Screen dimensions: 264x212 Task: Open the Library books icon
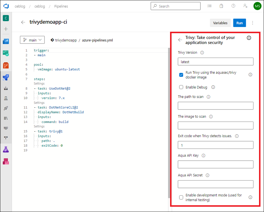tap(6, 118)
